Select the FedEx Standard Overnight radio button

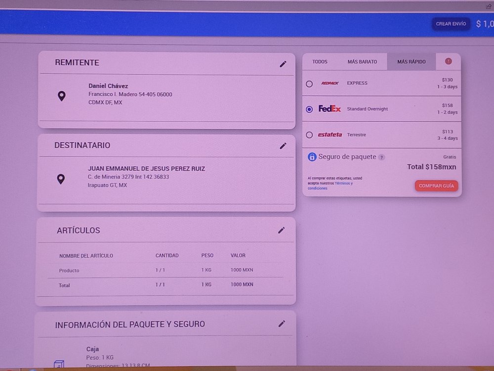coord(309,109)
